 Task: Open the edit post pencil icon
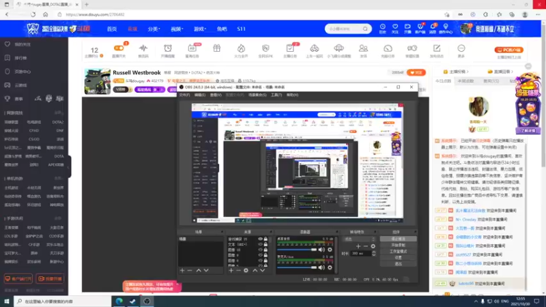click(x=437, y=48)
